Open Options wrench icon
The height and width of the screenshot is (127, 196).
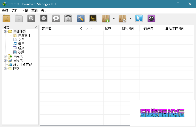(x=81, y=19)
